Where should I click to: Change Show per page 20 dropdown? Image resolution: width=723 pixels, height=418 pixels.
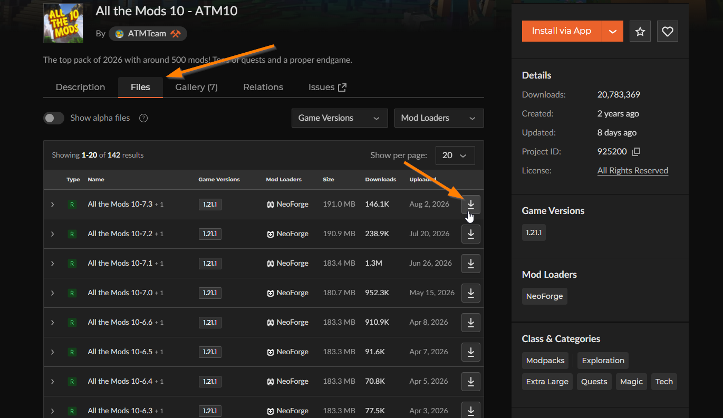pyautogui.click(x=455, y=155)
